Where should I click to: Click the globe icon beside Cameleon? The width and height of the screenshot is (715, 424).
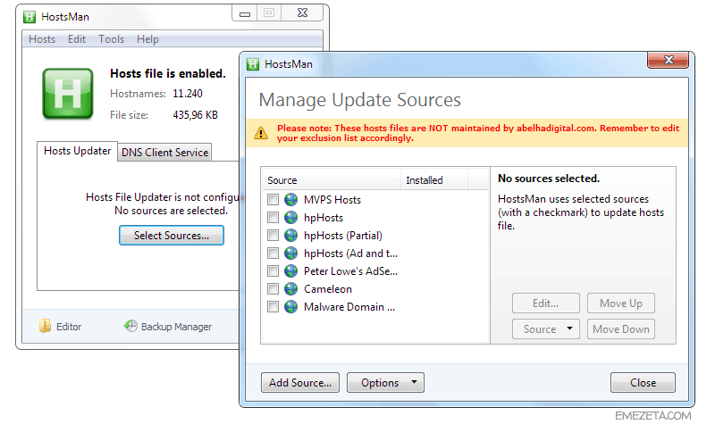pyautogui.click(x=291, y=288)
